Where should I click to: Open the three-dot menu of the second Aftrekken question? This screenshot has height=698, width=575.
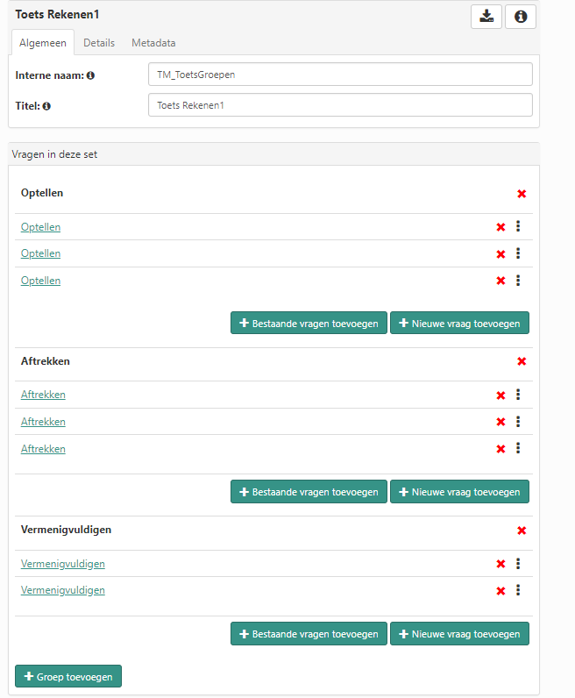click(518, 421)
